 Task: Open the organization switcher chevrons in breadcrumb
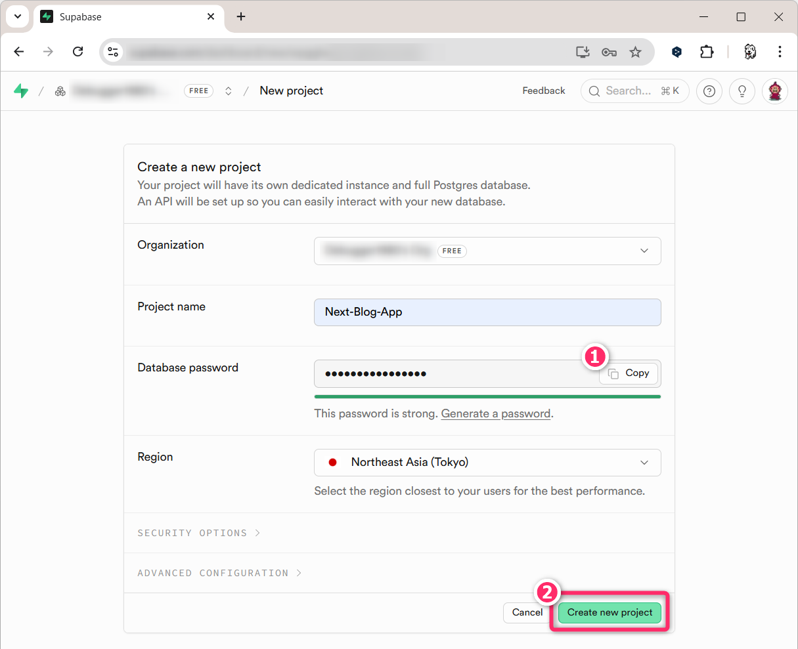pos(229,91)
